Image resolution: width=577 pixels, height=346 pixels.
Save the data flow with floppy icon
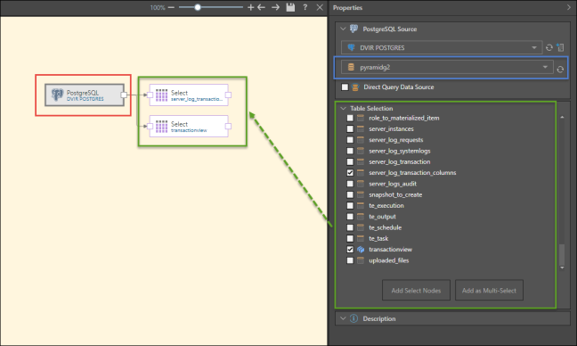tap(290, 7)
